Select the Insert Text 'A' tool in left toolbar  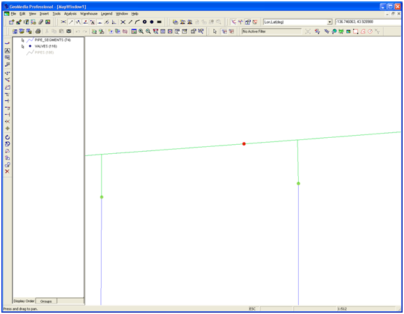click(7, 51)
